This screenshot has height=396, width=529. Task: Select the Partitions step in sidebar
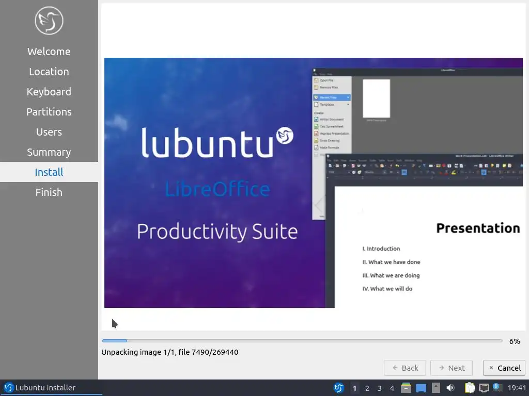(x=49, y=112)
